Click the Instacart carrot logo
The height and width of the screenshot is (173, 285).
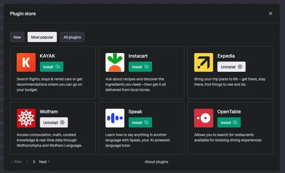(x=115, y=62)
